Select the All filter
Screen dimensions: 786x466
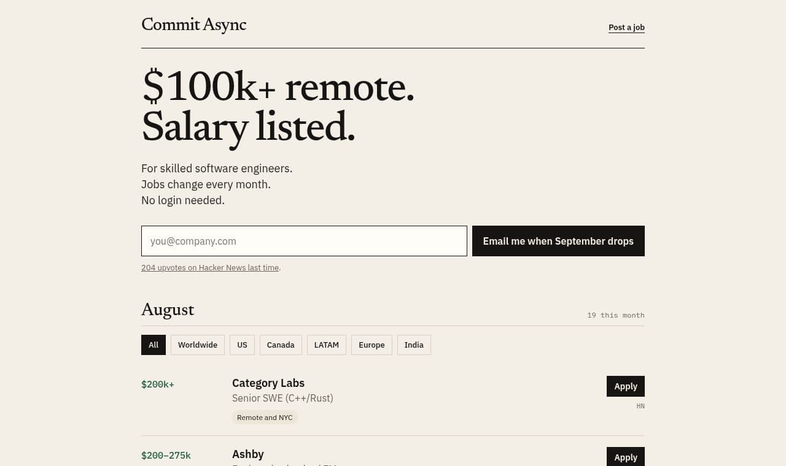coord(154,345)
